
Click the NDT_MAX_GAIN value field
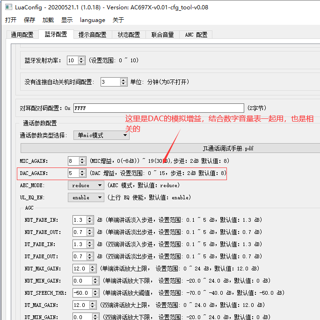pos(81,269)
